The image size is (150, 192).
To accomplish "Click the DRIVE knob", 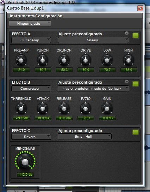I will 86,60.
